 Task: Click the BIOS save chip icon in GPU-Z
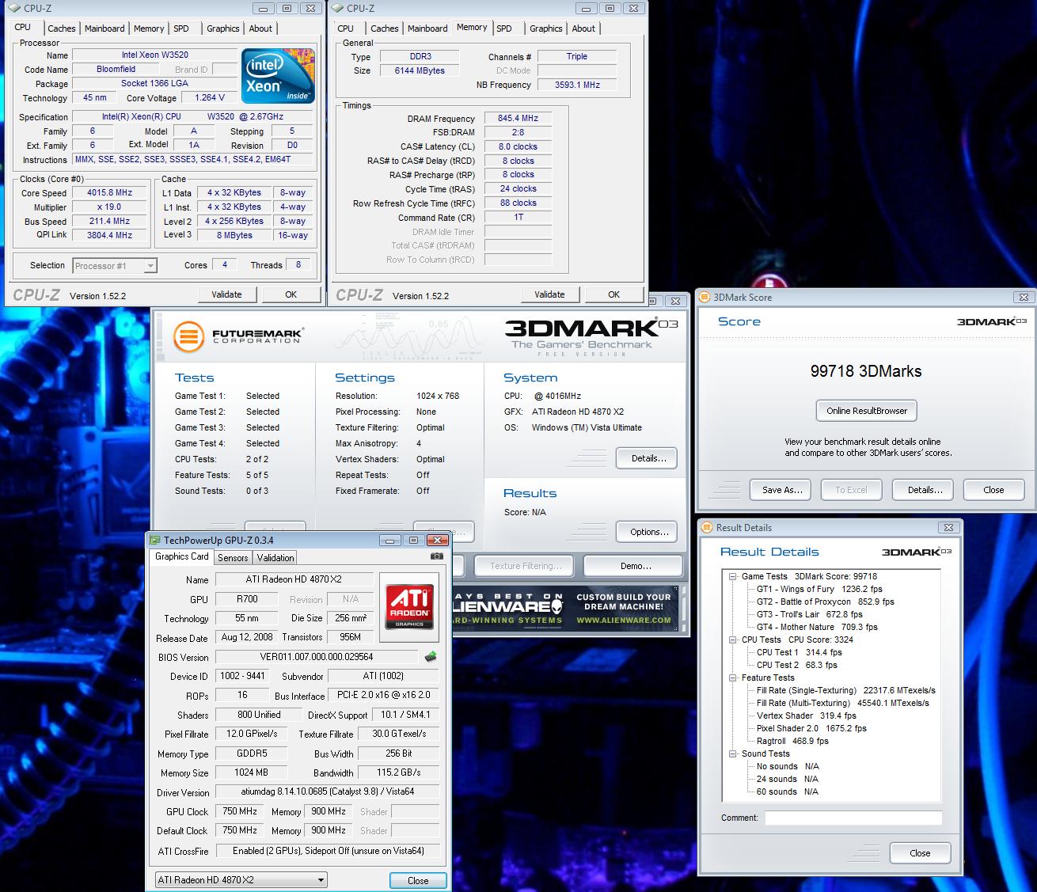tap(431, 656)
